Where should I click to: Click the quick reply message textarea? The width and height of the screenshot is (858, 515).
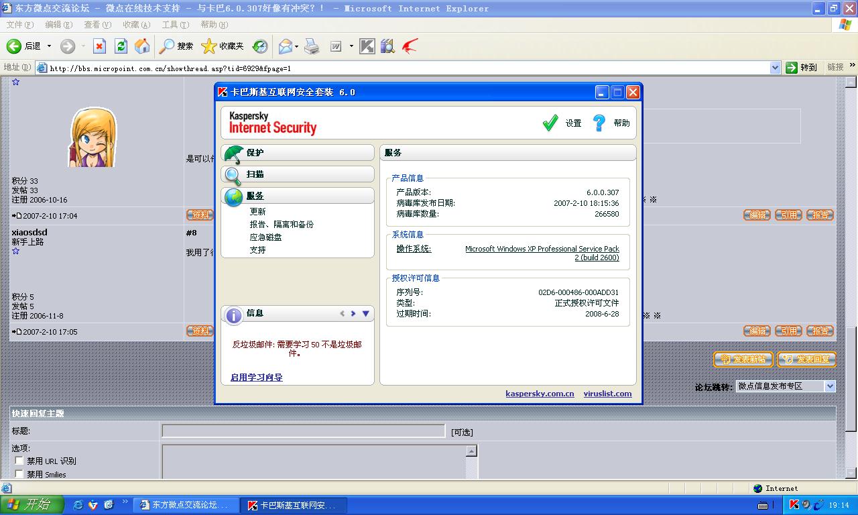314,461
